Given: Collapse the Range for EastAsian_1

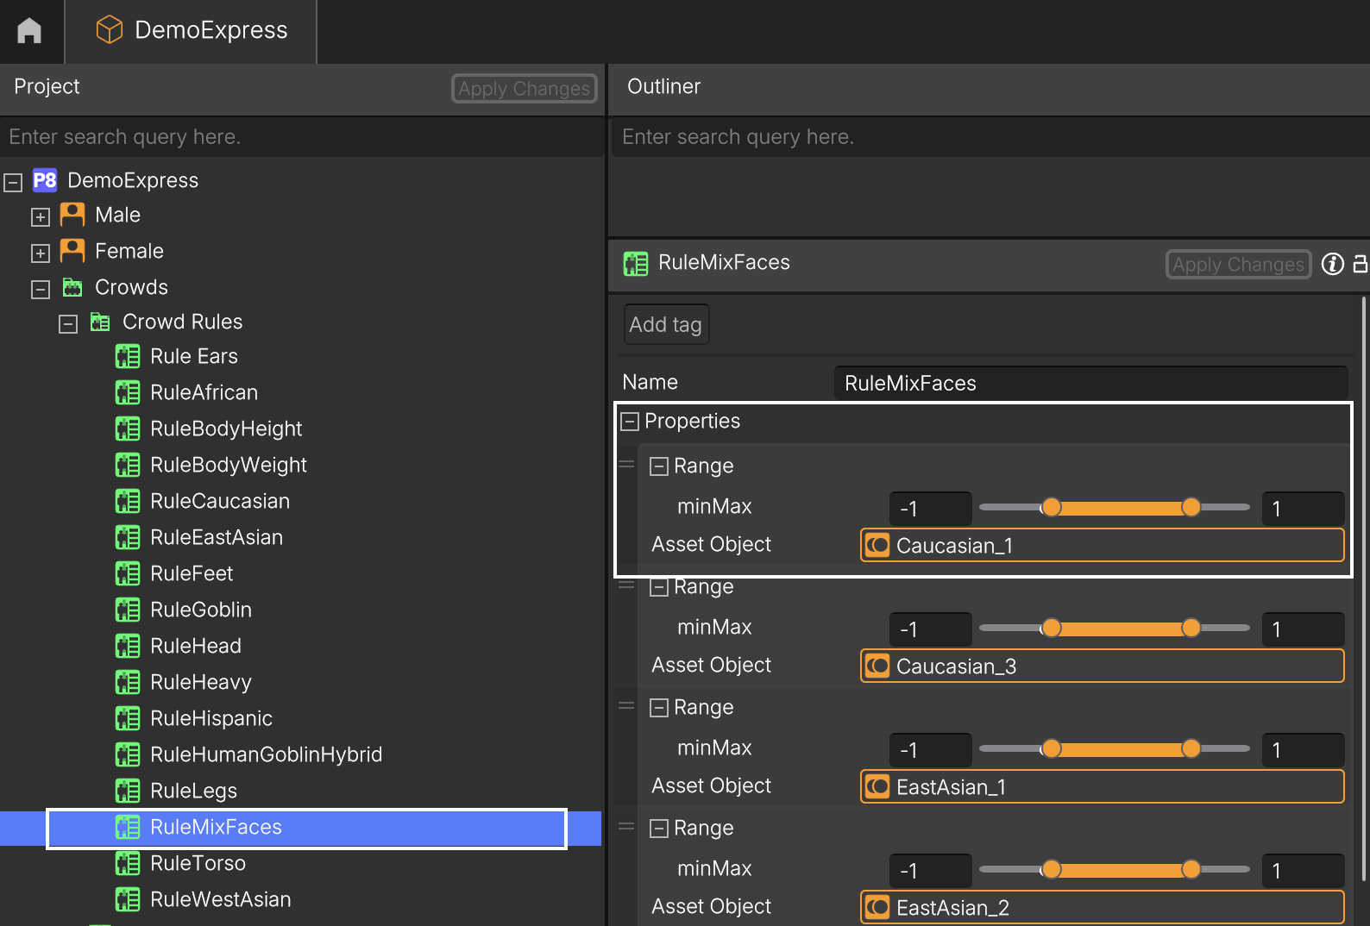Looking at the screenshot, I should coord(659,708).
